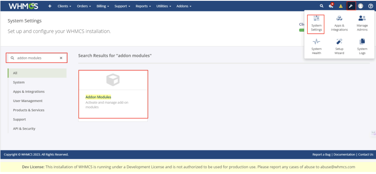Open the automation status gears icon
This screenshot has height=174, width=376.
pos(331,6)
